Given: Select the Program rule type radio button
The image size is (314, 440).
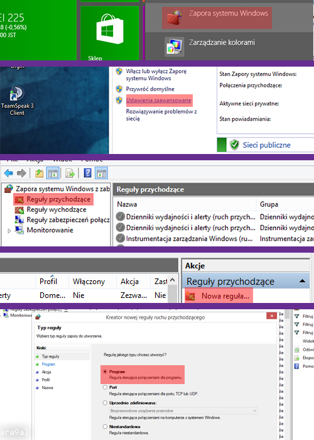Looking at the screenshot, I should point(105,371).
